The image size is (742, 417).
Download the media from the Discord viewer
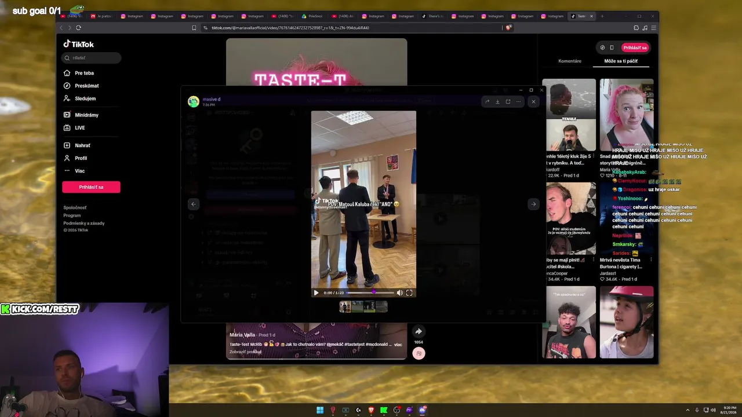pos(497,102)
